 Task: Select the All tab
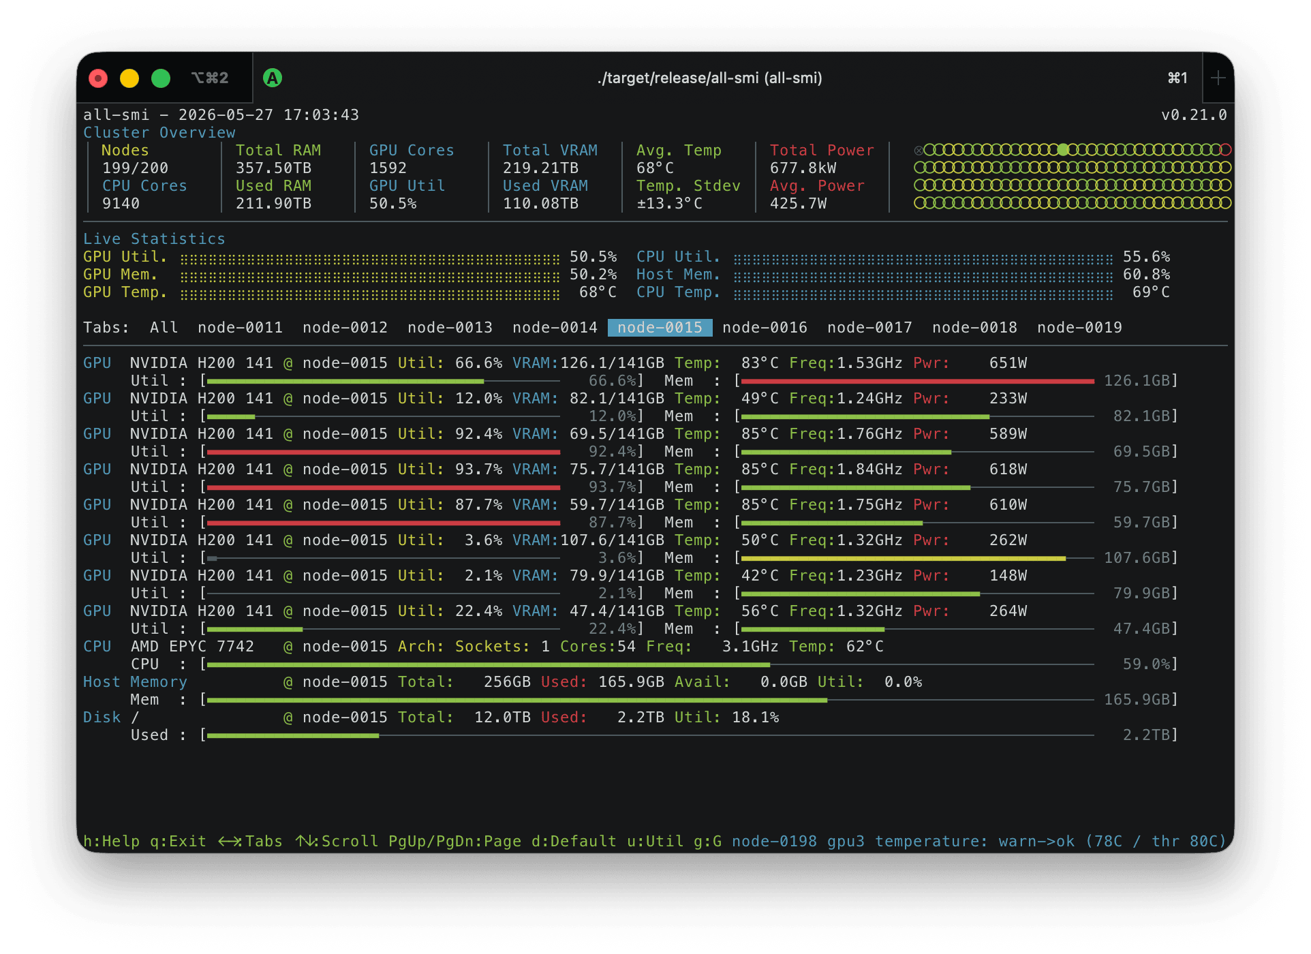pos(164,328)
